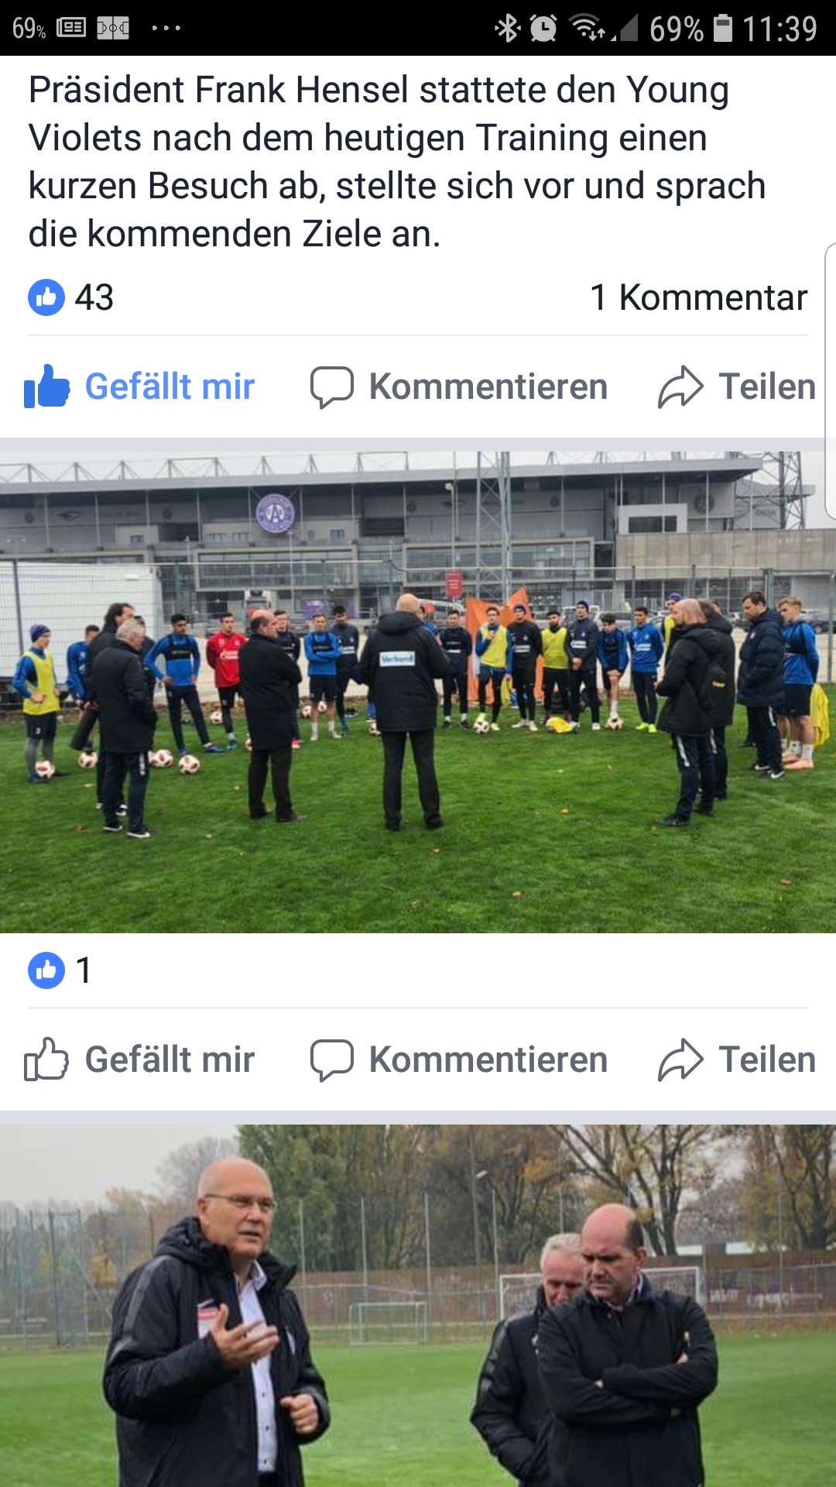
Task: Tap the three-dot notification overflow icon
Action: 166,29
